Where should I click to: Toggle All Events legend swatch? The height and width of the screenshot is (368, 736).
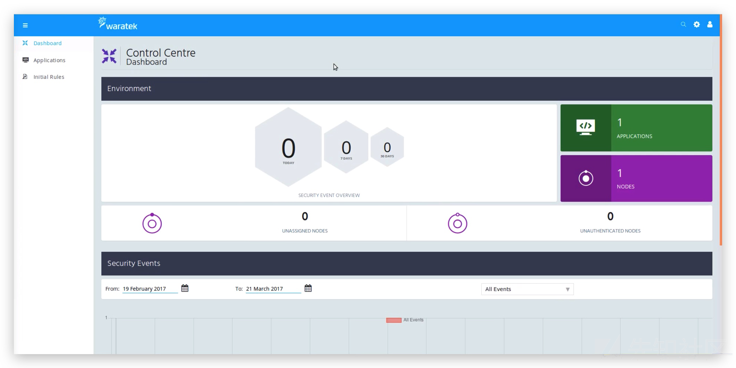coord(394,320)
